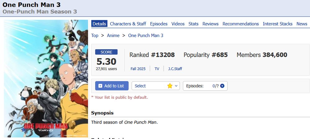The width and height of the screenshot is (310, 139).
Task: Open the J.C.Staff studio link
Action: pyautogui.click(x=175, y=69)
